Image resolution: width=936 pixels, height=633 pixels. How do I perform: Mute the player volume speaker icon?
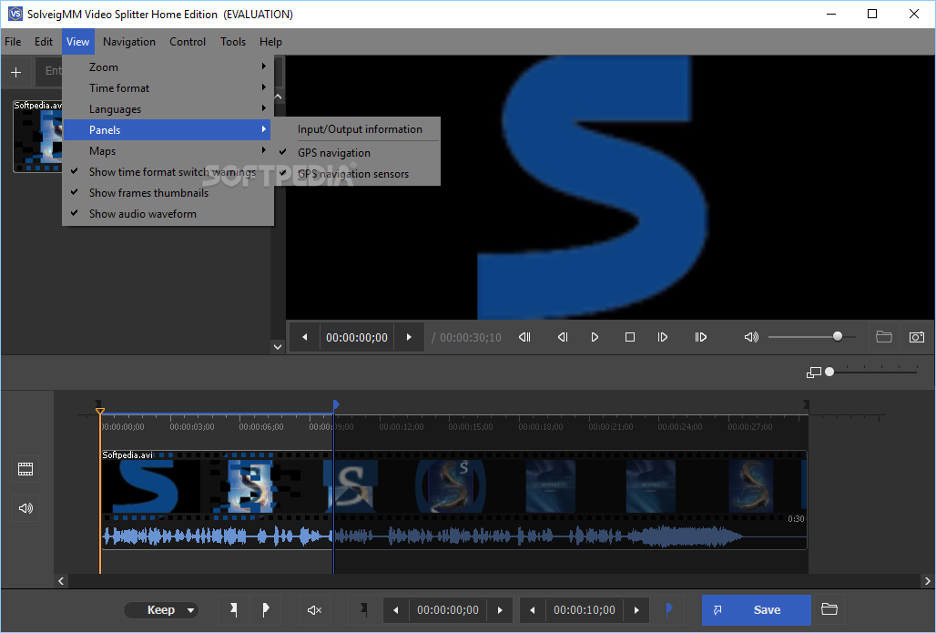pos(751,337)
